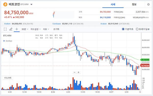The image size is (153, 96).
Task: Open the 30분 interval dropdown
Action: point(25,29)
